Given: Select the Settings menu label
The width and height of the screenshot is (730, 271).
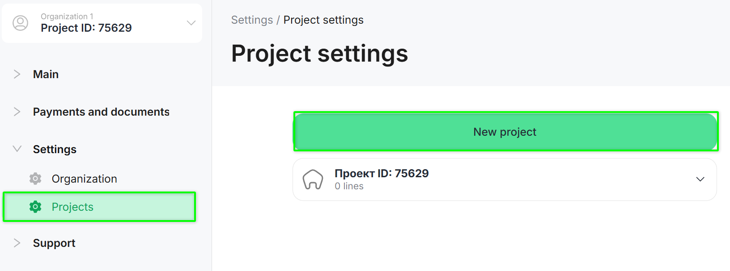Looking at the screenshot, I should click(x=55, y=149).
